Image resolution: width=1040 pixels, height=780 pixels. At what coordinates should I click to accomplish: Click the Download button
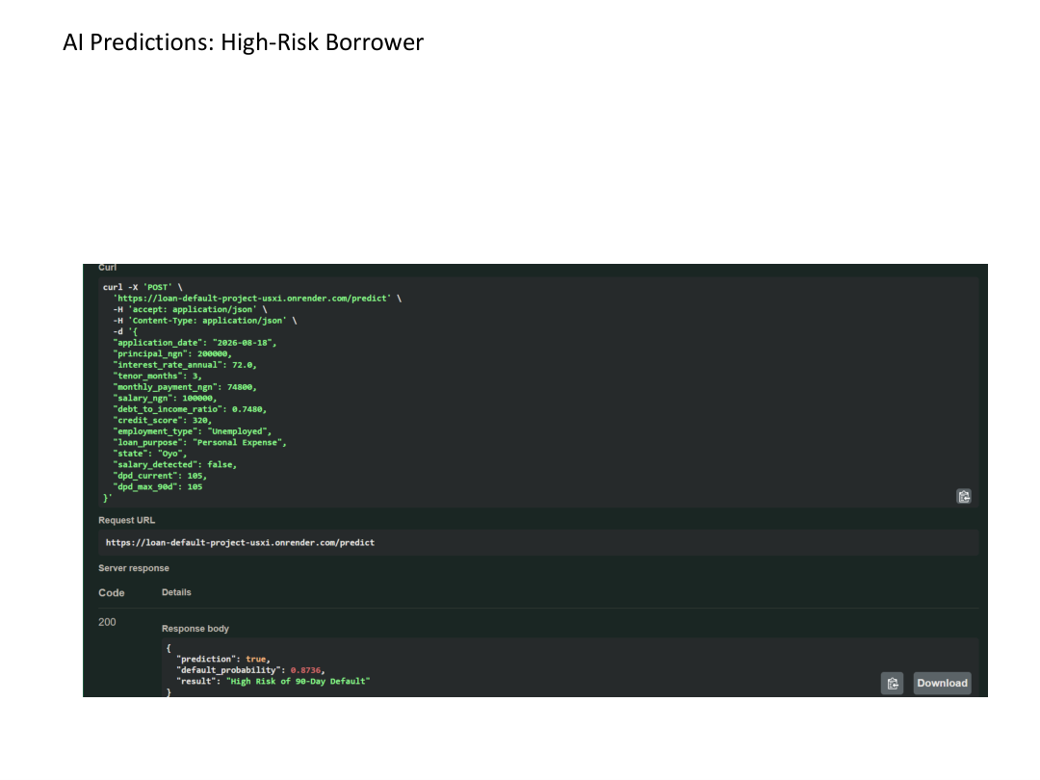click(942, 683)
